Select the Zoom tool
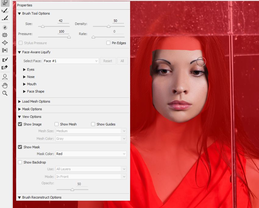Screen dimensions: 259x208 (x=5, y=93)
